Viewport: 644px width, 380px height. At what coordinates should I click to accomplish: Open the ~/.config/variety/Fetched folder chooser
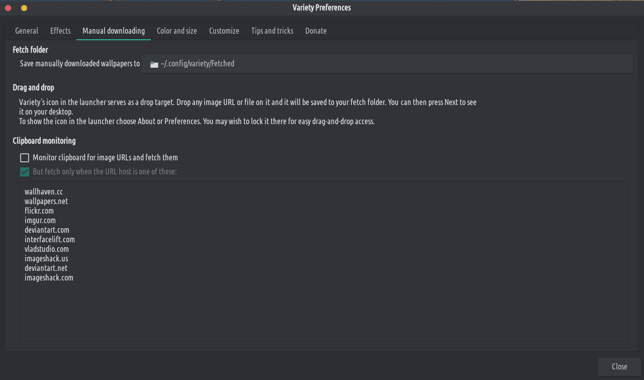386,64
